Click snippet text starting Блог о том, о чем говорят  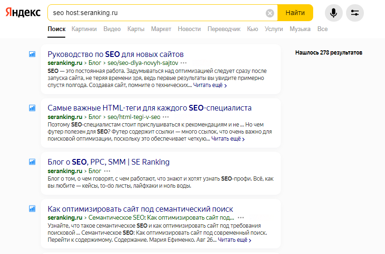(x=161, y=182)
